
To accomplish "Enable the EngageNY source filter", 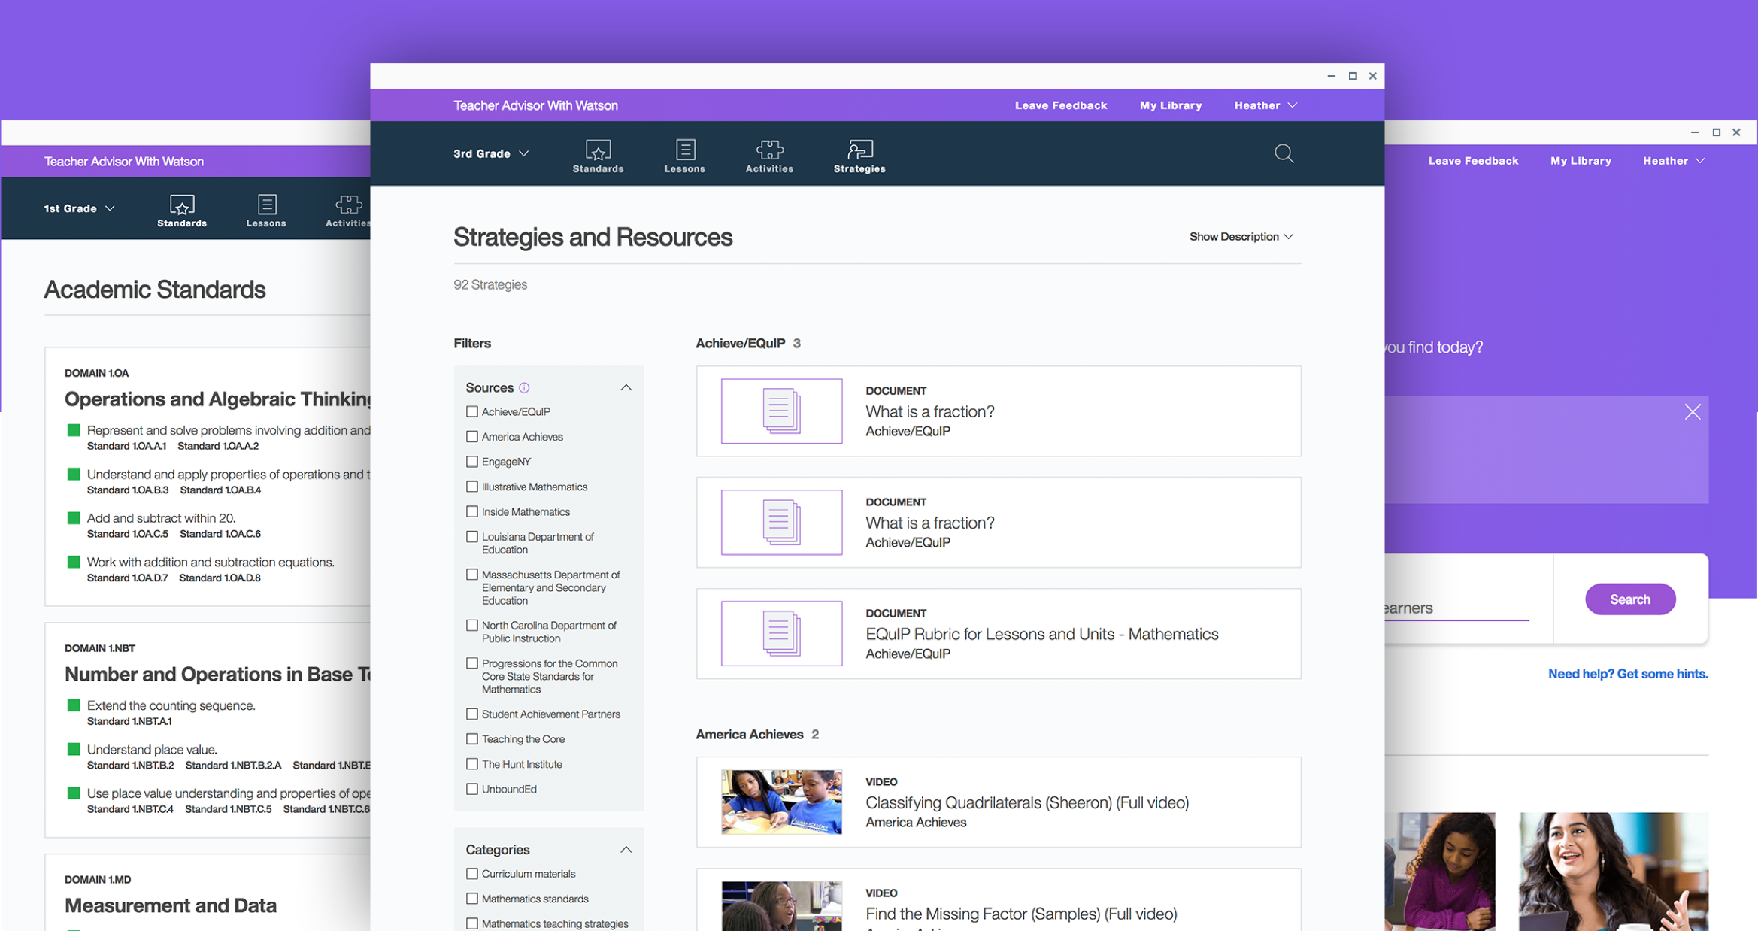I will (471, 462).
